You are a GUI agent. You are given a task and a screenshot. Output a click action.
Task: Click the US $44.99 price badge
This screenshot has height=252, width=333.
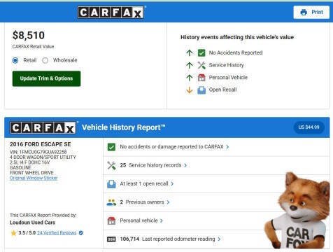tap(309, 127)
